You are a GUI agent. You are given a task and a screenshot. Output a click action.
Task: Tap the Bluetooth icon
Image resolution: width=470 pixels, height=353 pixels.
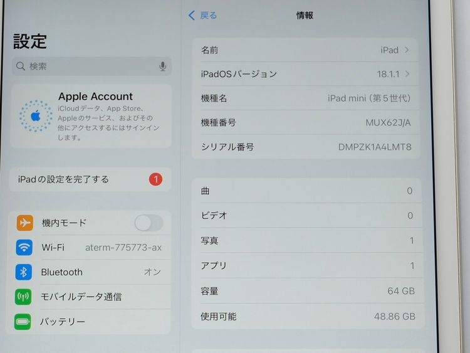[24, 272]
